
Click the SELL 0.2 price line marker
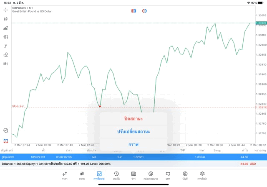[x=18, y=106]
